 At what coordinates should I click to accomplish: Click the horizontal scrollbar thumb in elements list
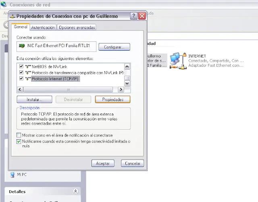click(68, 89)
